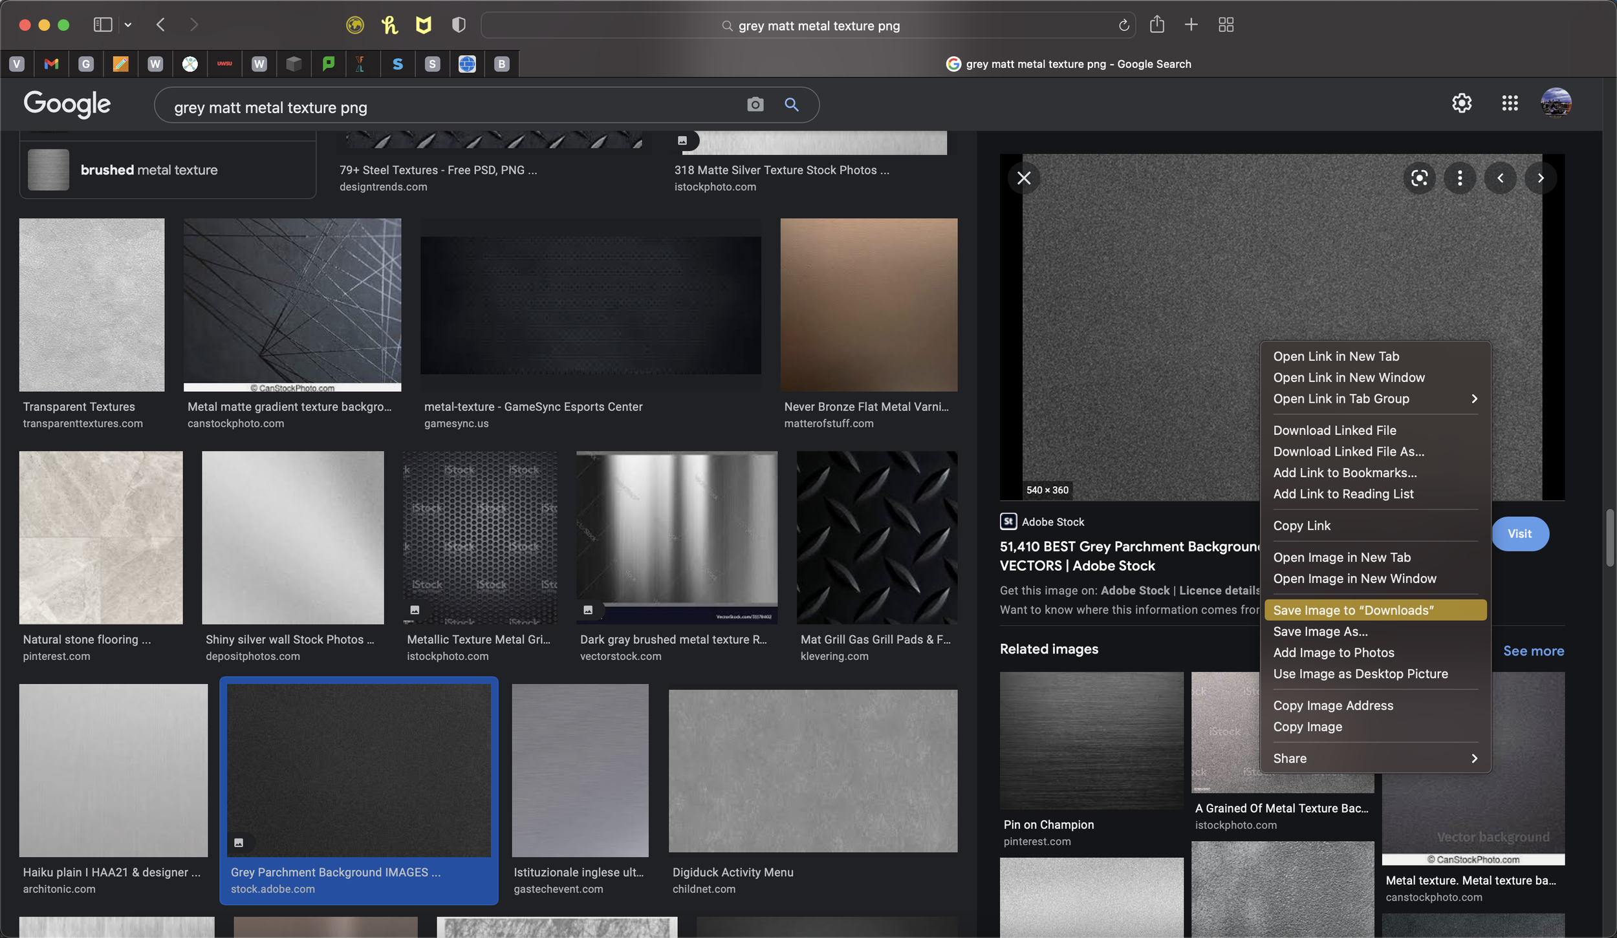
Task: Open Google account avatar
Action: (1556, 103)
